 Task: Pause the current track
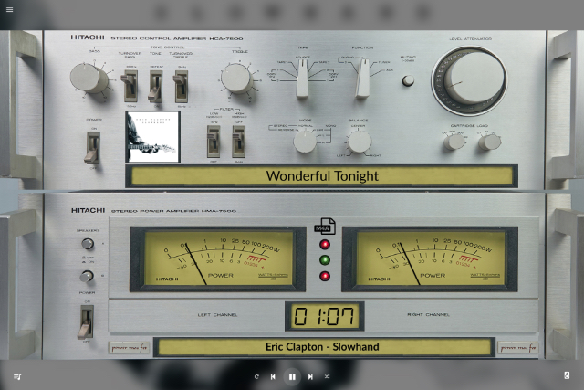point(292,376)
